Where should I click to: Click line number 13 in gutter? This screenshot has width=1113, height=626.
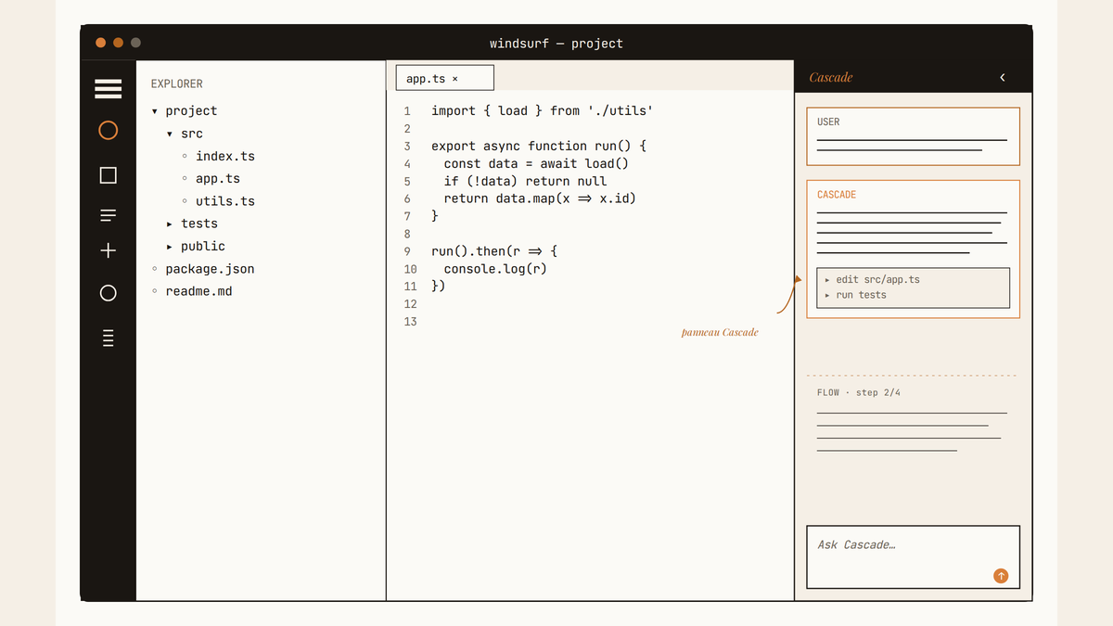[x=411, y=322]
